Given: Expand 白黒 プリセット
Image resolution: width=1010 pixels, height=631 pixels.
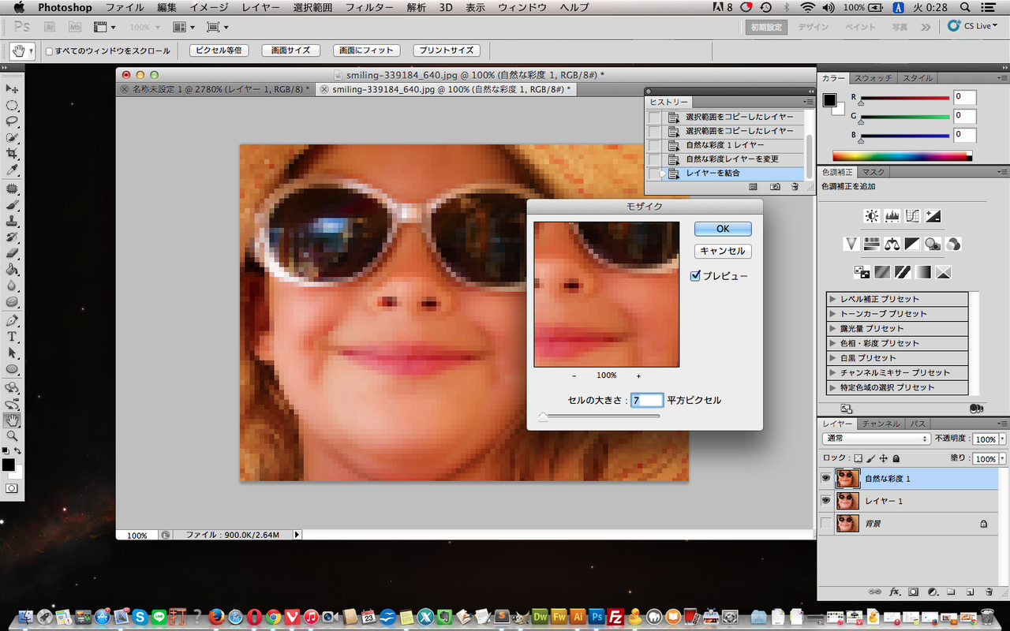Looking at the screenshot, I should click(x=832, y=358).
